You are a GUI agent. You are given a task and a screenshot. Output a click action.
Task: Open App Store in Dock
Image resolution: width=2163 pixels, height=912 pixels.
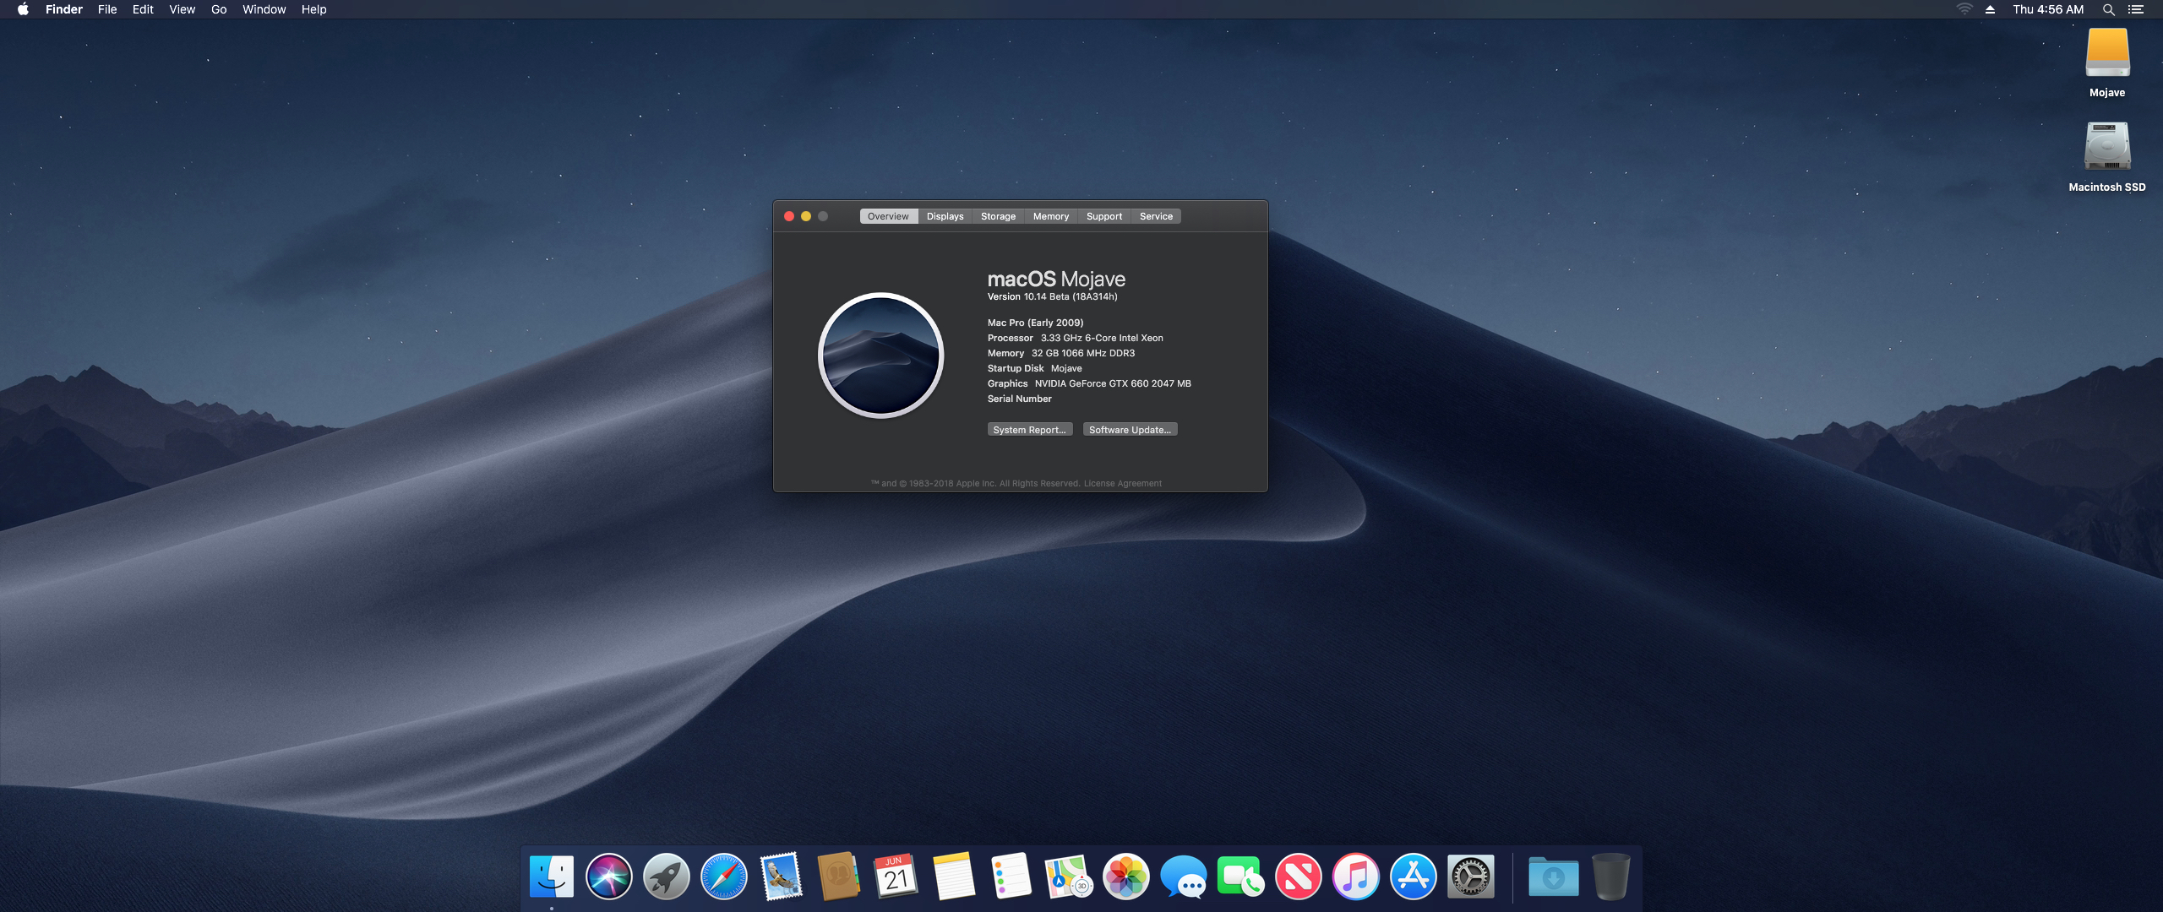tap(1413, 877)
